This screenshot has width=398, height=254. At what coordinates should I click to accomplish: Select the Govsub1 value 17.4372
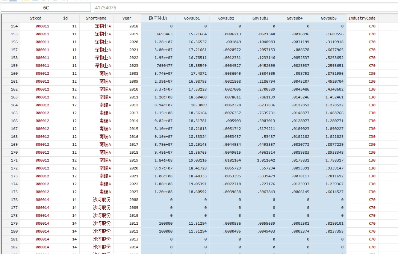(x=192, y=74)
